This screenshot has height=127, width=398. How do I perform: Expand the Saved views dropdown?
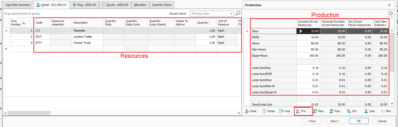click(x=232, y=14)
